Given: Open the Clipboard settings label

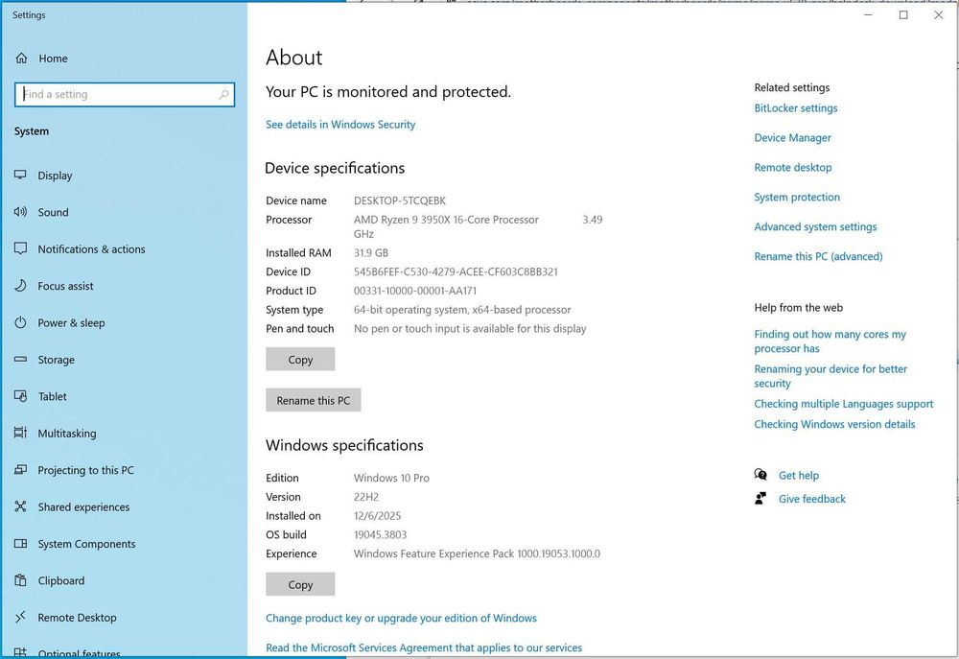Looking at the screenshot, I should [x=61, y=580].
